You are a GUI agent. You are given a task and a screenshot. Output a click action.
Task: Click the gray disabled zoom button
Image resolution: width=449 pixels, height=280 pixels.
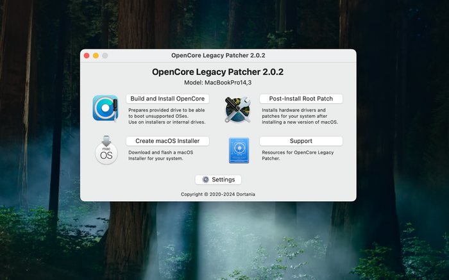(x=105, y=56)
